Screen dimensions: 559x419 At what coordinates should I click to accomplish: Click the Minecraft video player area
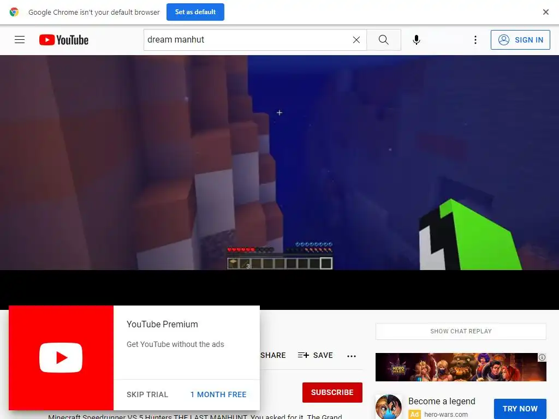[279, 163]
